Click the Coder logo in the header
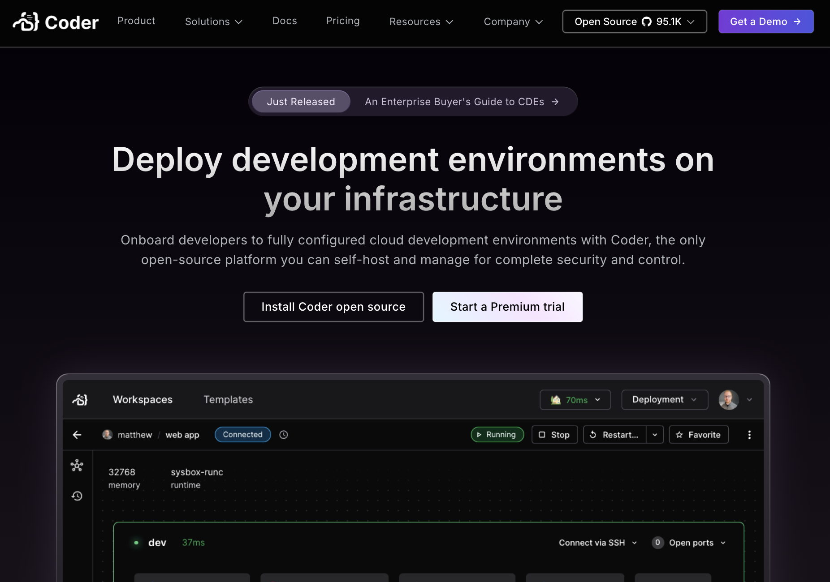Screen dimensions: 830x582 [x=56, y=22]
